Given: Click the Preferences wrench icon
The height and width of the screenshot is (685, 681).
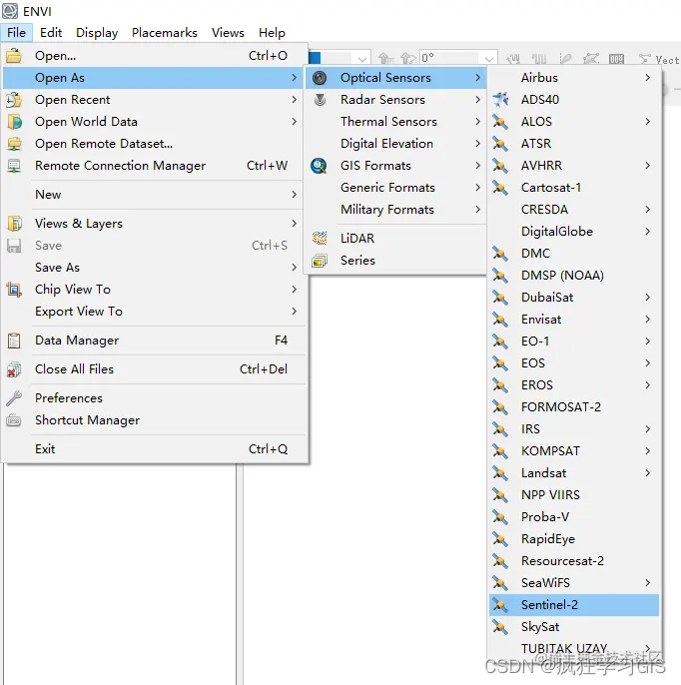Looking at the screenshot, I should 14,398.
